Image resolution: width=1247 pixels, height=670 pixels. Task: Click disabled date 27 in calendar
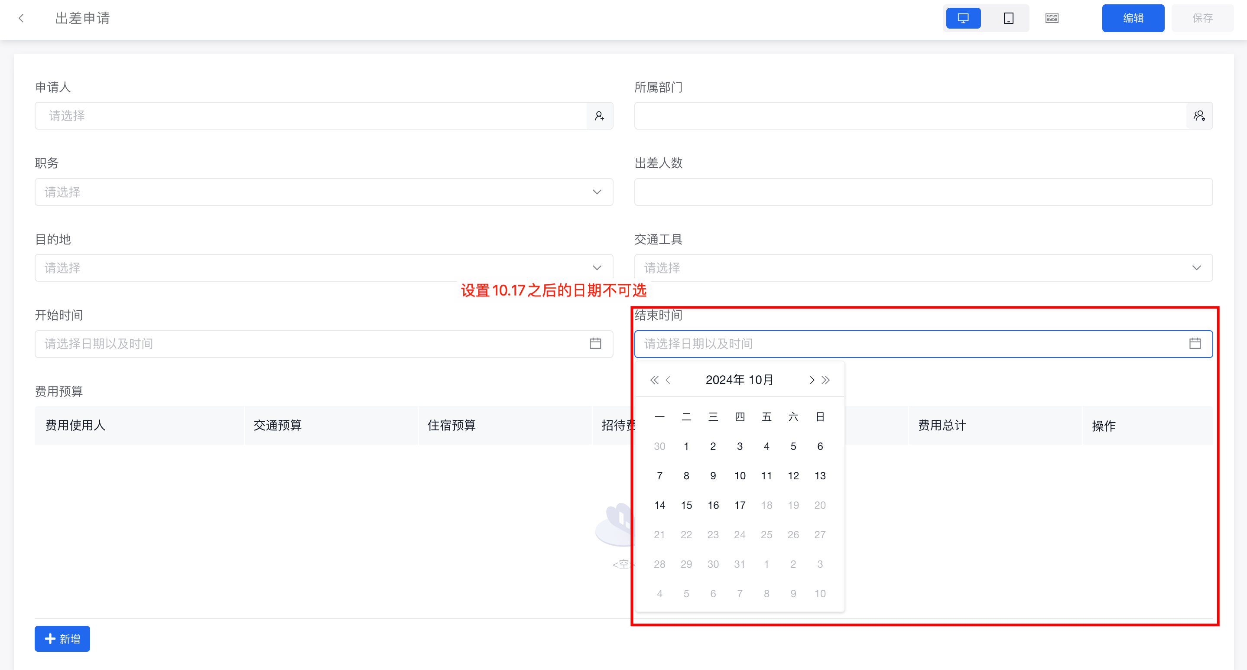pos(820,535)
